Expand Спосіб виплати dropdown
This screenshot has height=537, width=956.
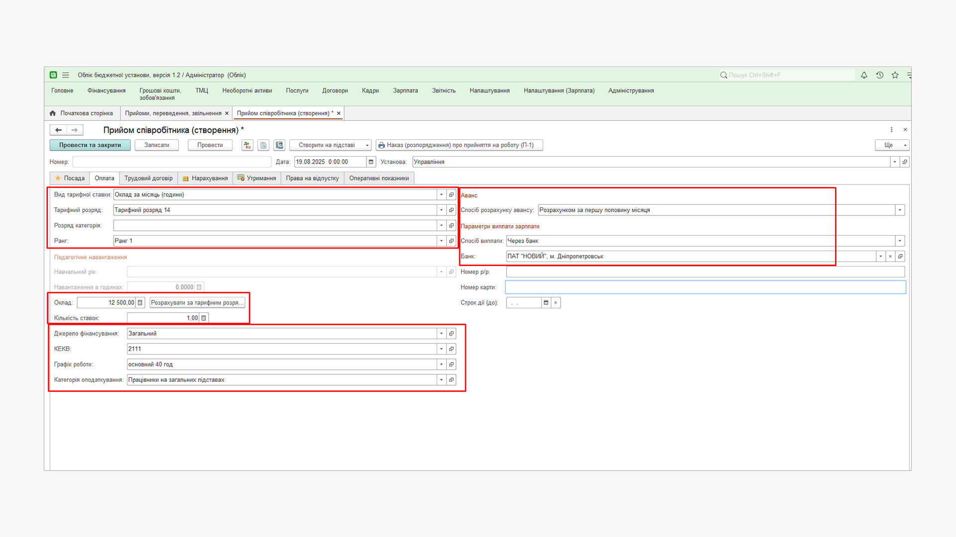point(900,241)
